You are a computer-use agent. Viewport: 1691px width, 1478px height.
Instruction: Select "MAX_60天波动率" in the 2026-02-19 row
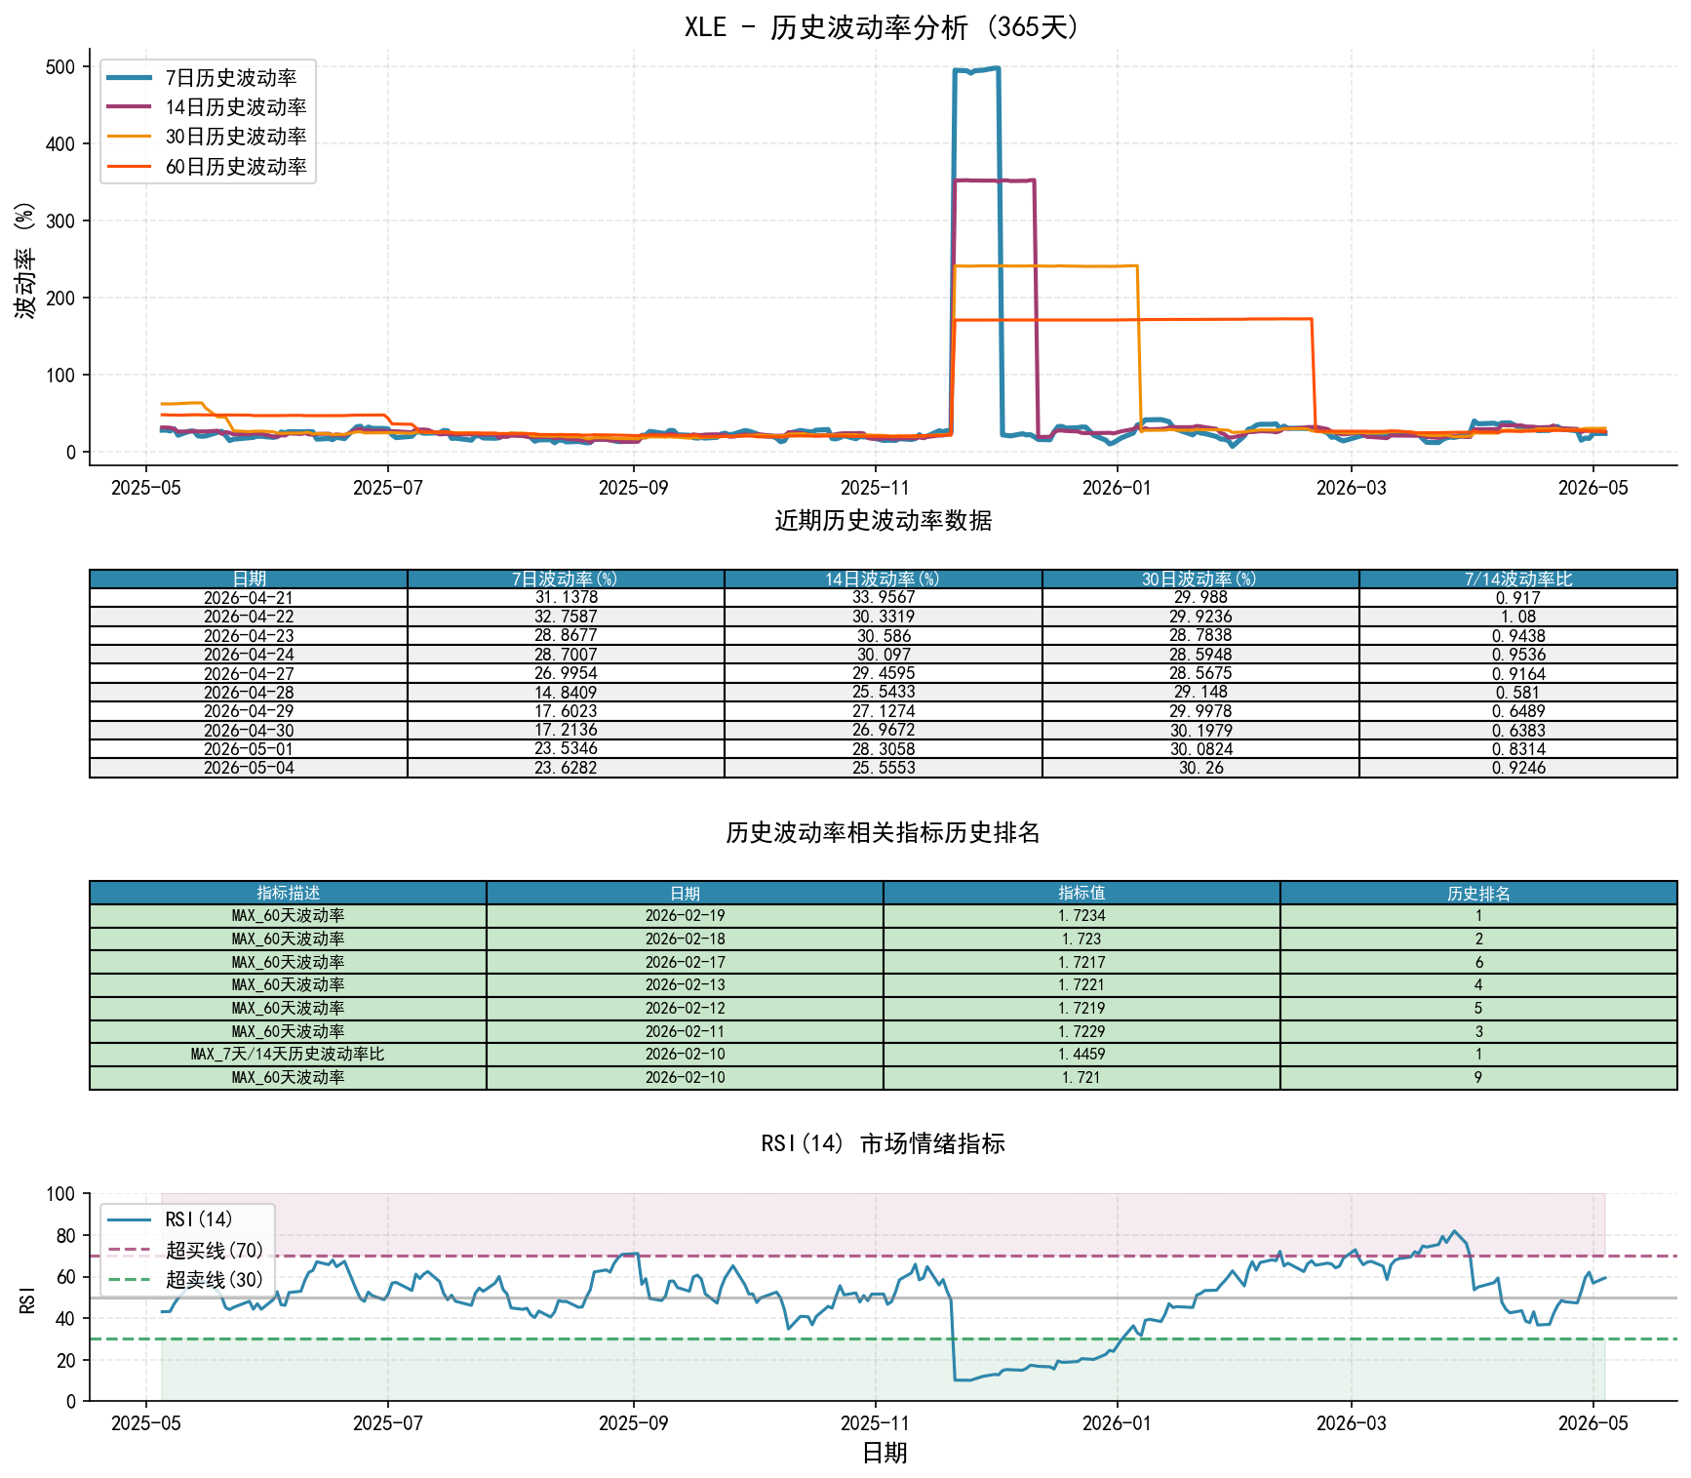tap(289, 916)
